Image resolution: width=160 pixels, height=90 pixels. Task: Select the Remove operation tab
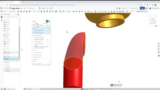point(42,26)
